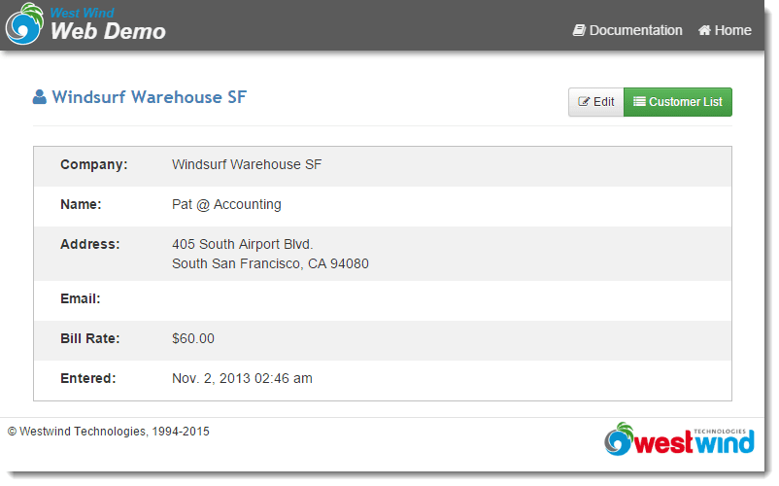Screen dimensions: 779x486
Task: Click the Company field value in the table
Action: [246, 164]
